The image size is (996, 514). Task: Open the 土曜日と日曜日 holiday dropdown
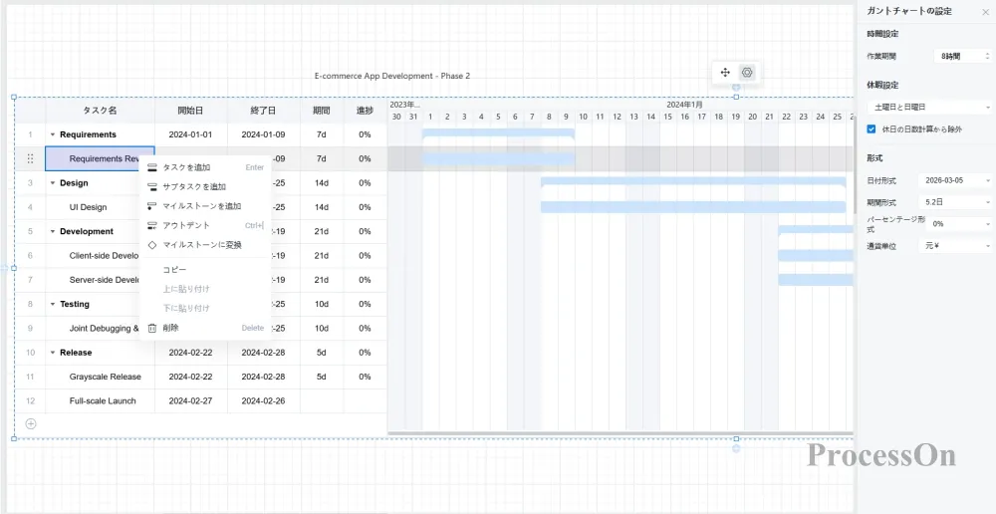tap(928, 107)
